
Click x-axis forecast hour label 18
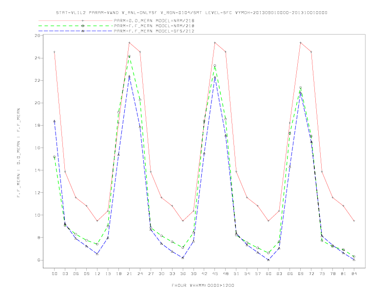coord(118,274)
